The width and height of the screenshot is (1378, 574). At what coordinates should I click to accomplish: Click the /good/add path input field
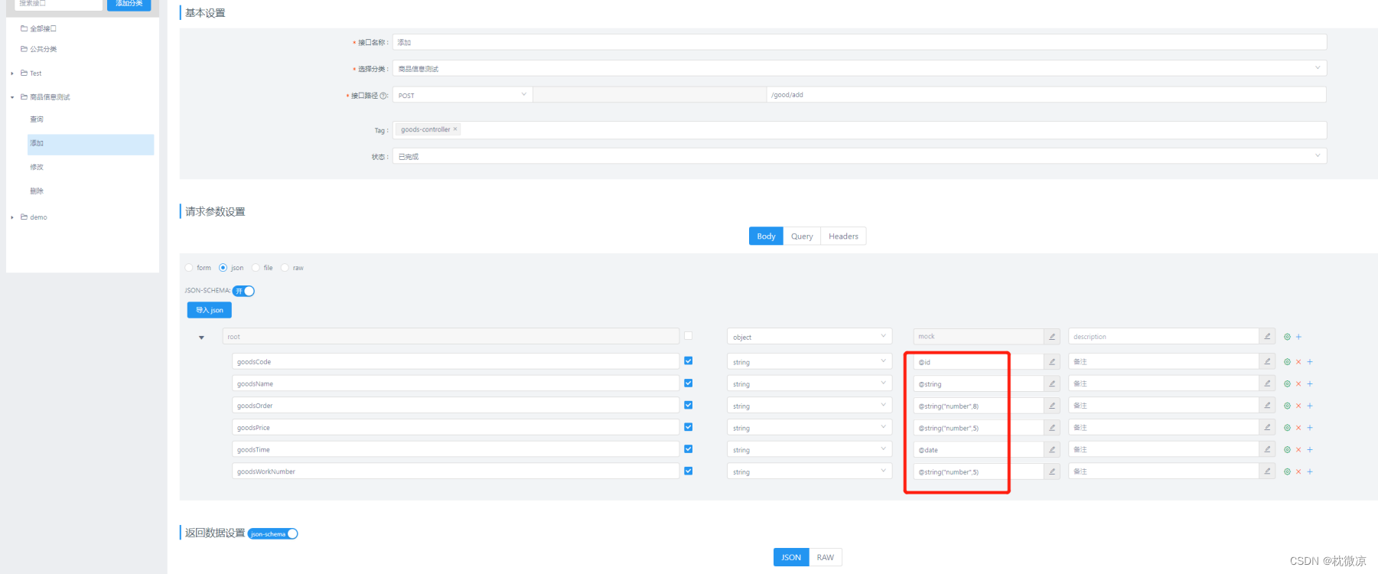[1046, 95]
